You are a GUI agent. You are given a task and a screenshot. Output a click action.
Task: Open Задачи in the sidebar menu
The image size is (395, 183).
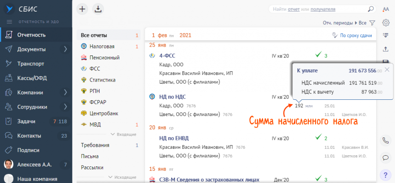pos(26,121)
